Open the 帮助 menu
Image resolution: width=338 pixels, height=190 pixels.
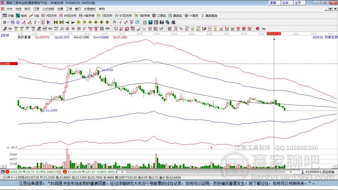point(102,9)
